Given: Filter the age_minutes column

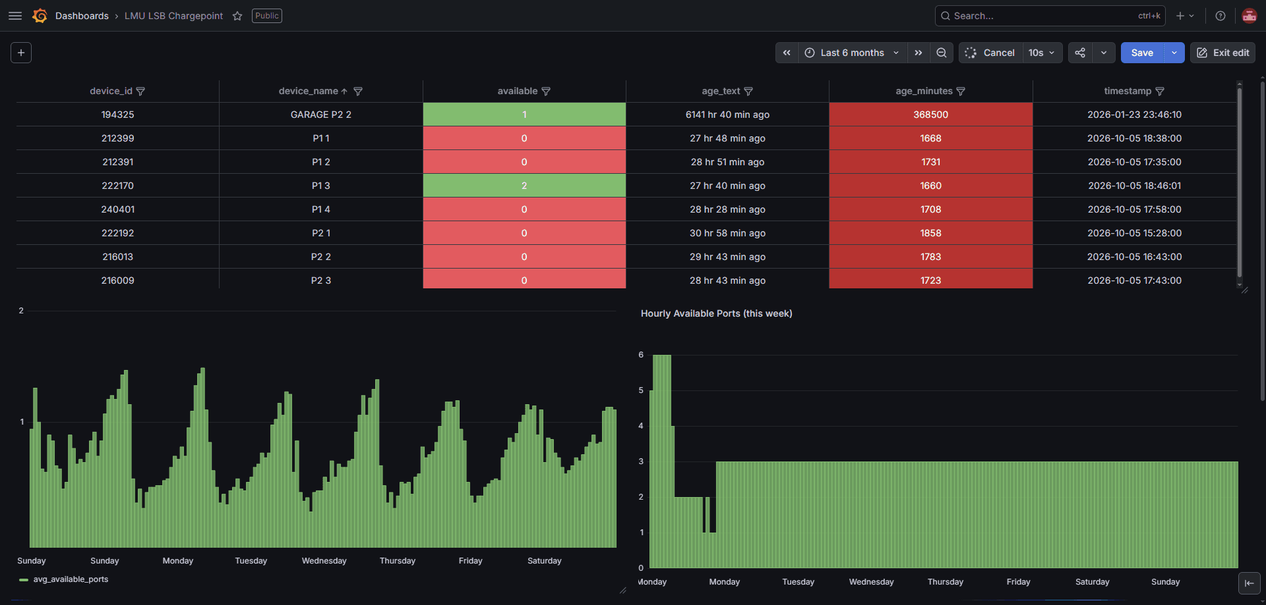Looking at the screenshot, I should pos(961,92).
